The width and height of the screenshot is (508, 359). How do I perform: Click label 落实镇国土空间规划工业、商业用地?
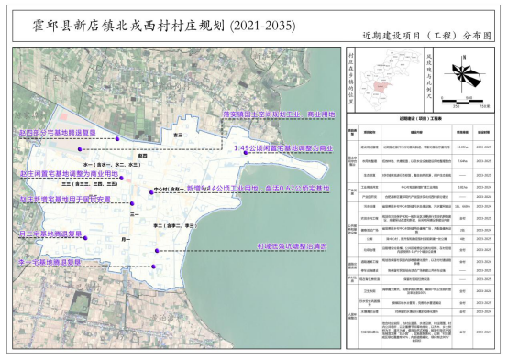pos(279,114)
